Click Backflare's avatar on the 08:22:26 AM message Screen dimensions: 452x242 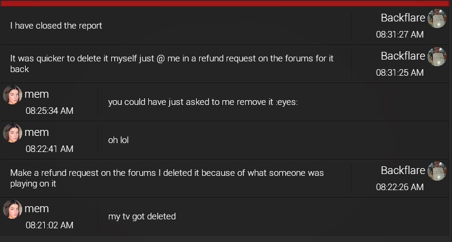click(437, 171)
